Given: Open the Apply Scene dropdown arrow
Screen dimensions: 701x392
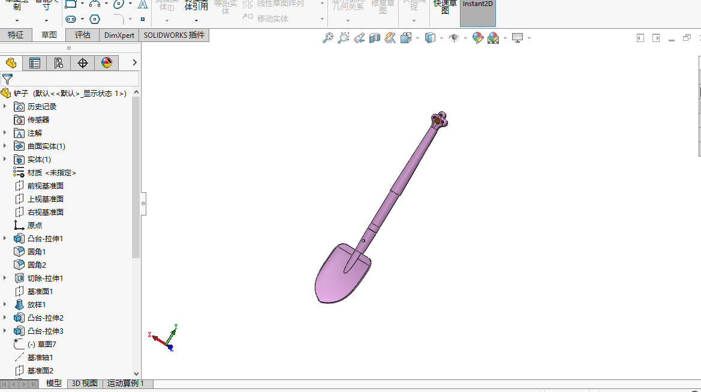Looking at the screenshot, I should tap(505, 38).
